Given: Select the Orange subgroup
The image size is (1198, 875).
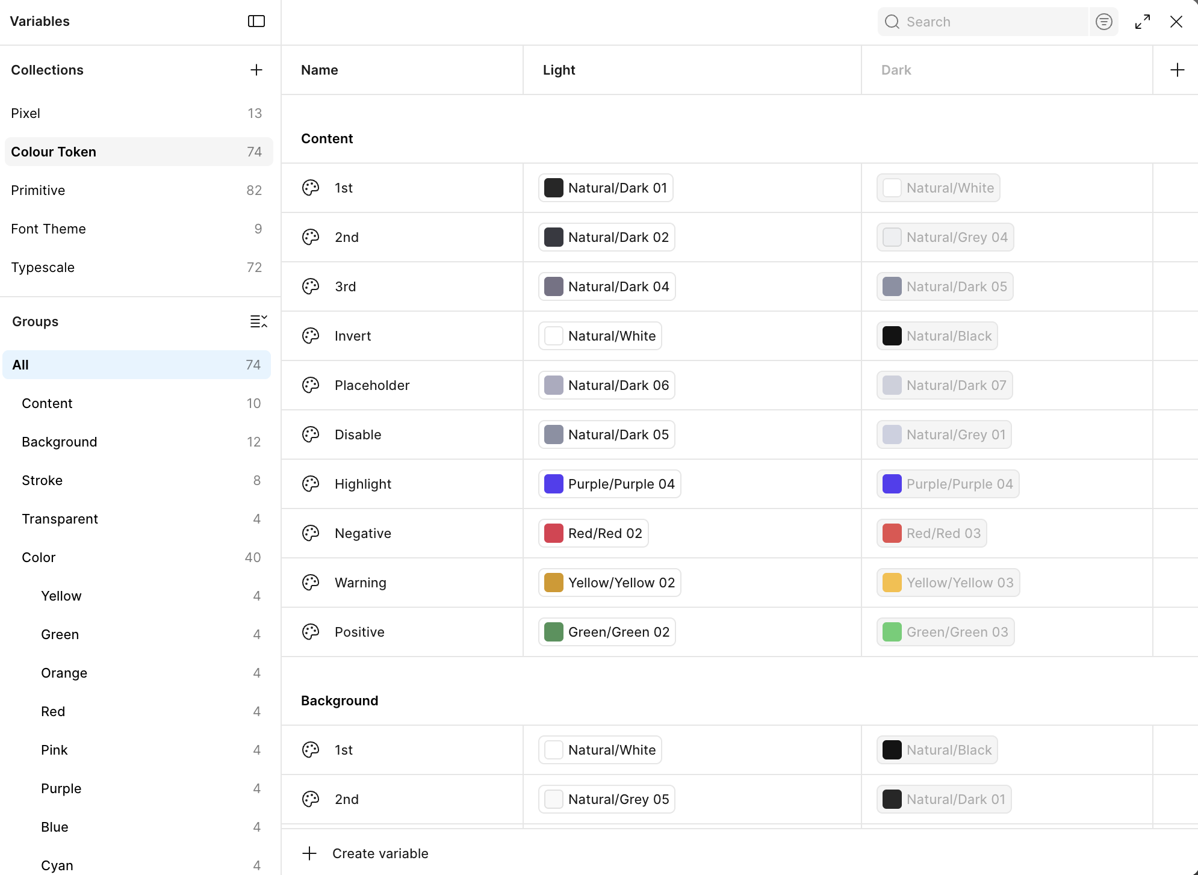Looking at the screenshot, I should point(137,673).
